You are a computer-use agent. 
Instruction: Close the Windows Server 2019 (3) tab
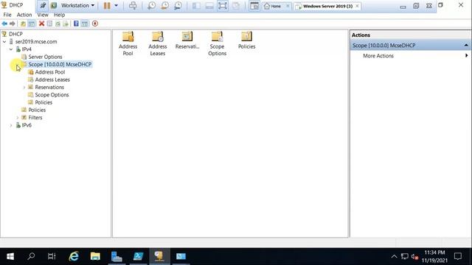tap(357, 6)
